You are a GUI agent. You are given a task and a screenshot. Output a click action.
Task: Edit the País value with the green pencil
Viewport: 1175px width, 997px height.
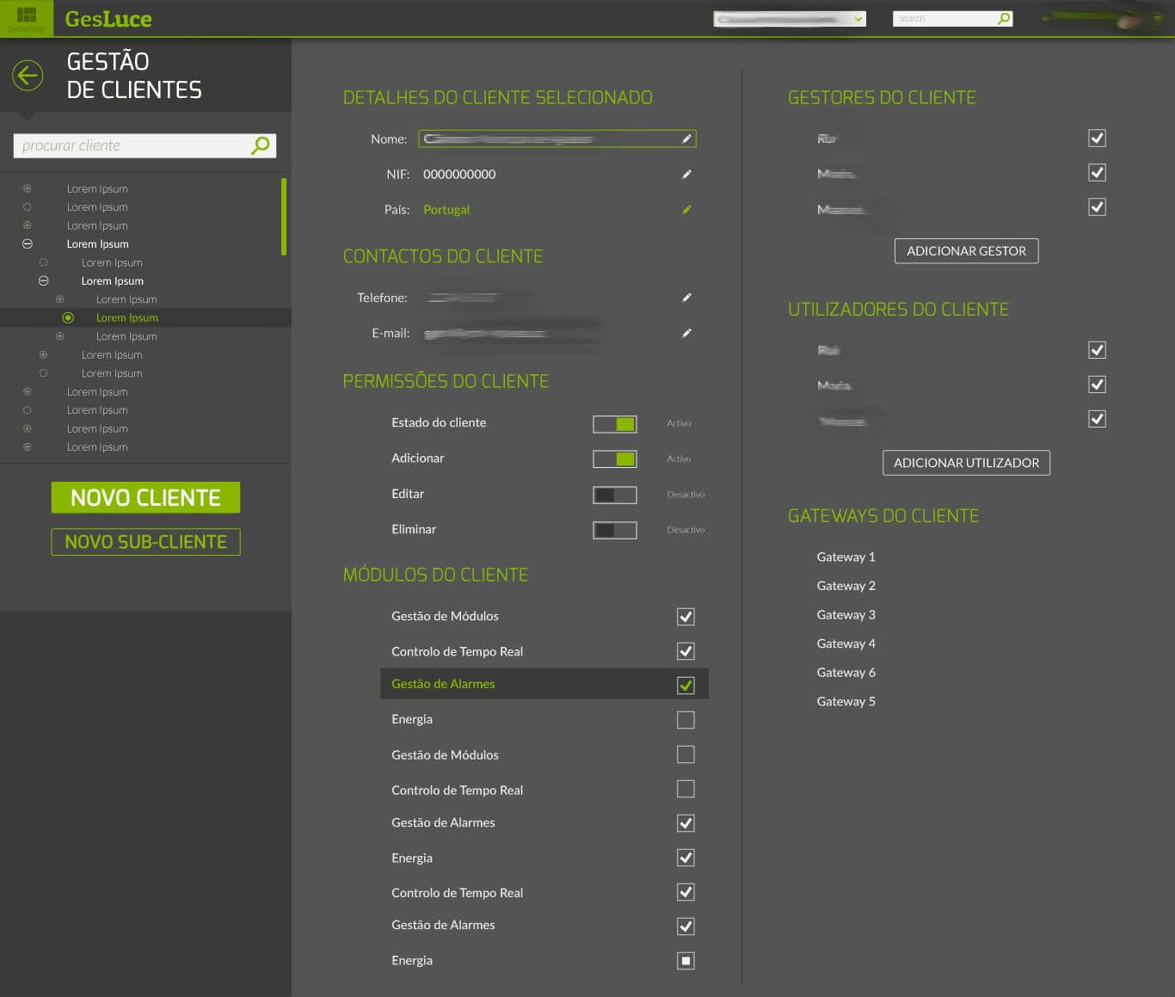686,209
